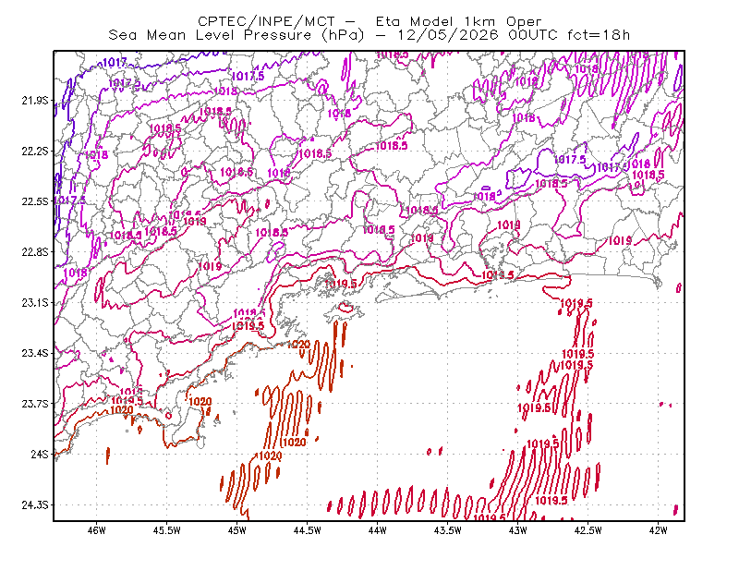Click the subtitle 'Sea Mean Level Pressure (hPa)'
Image resolution: width=739 pixels, height=571 pixels.
coord(236,35)
